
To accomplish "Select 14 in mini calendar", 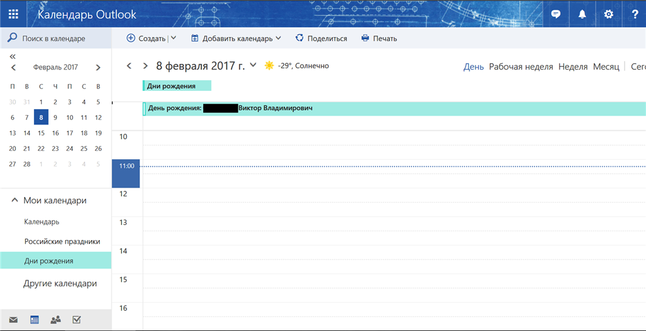I will (26, 133).
